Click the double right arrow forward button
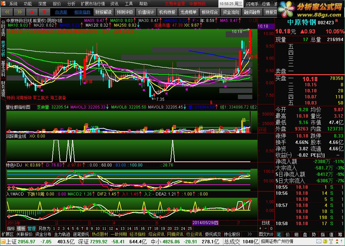The width and height of the screenshot is (345, 246). click(19, 12)
